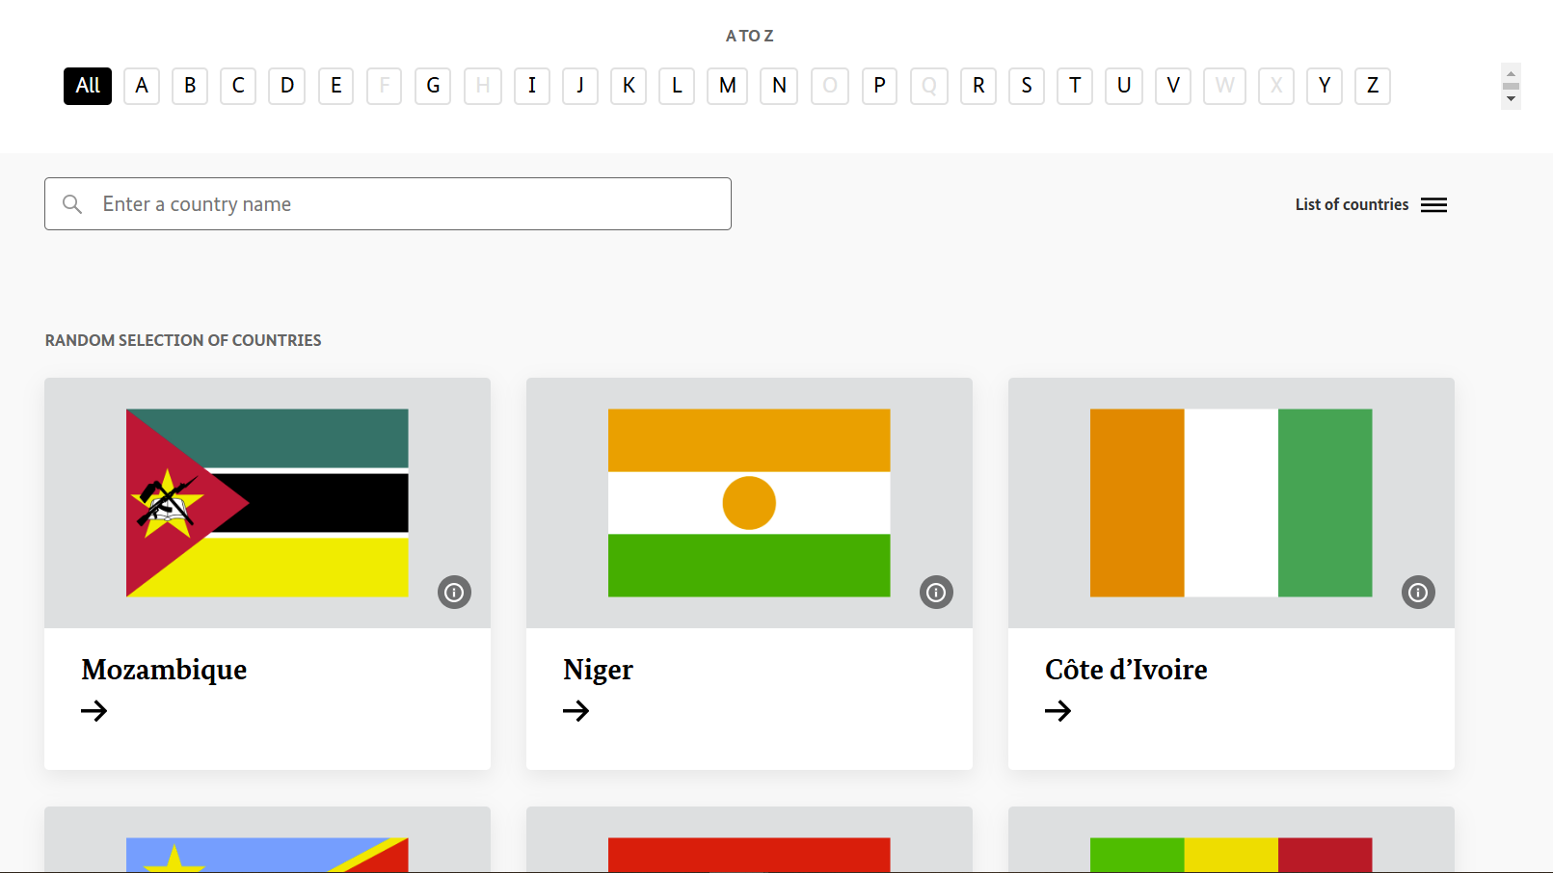Click the disabled letter W filter
The image size is (1553, 873).
click(x=1224, y=86)
